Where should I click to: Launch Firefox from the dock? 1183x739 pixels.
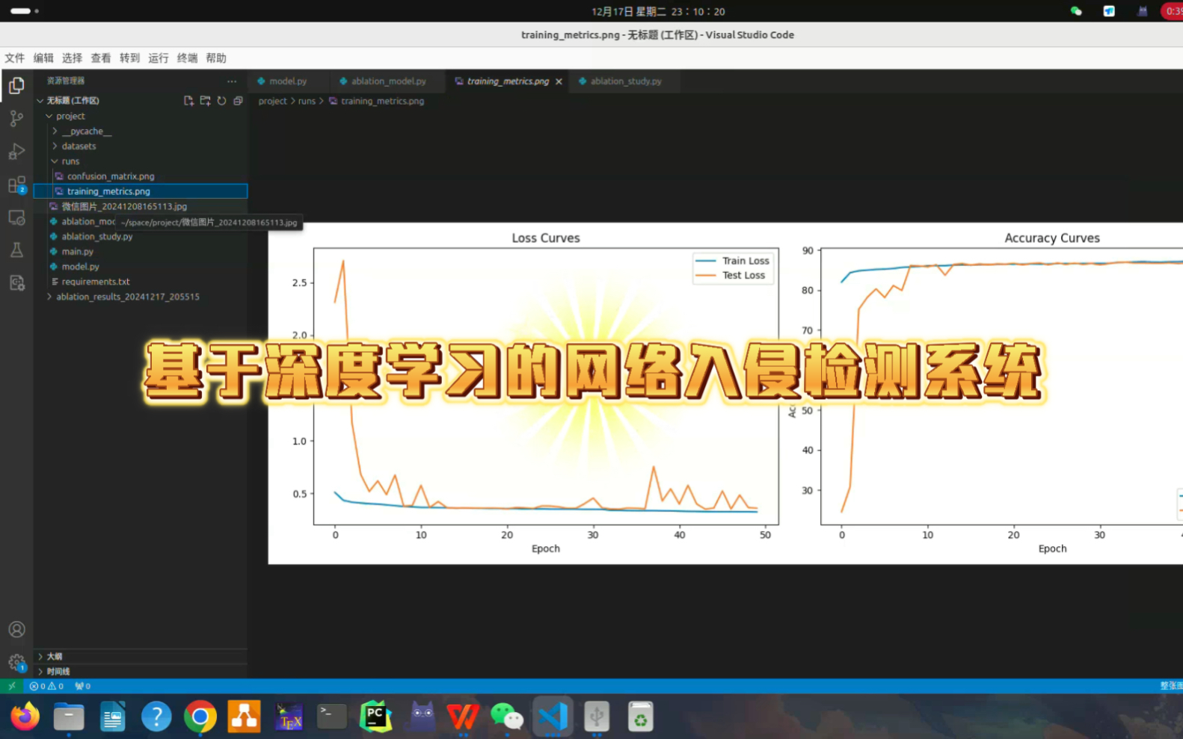click(x=25, y=717)
